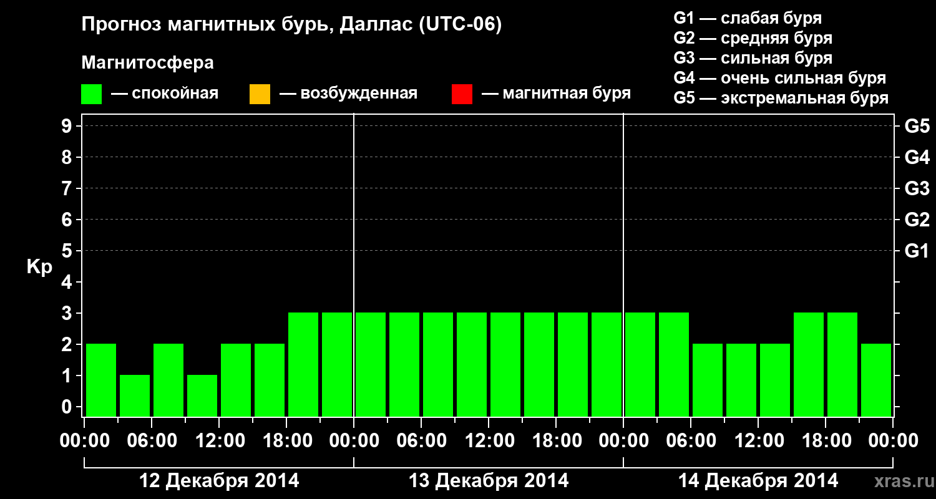This screenshot has height=499, width=936.
Task: Click the first bar of 14 Декабря after midnight
Action: point(640,364)
